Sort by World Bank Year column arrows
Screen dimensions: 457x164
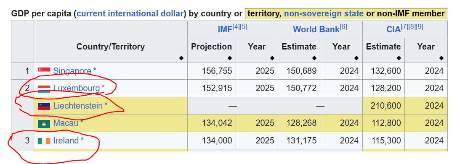pos(357,58)
